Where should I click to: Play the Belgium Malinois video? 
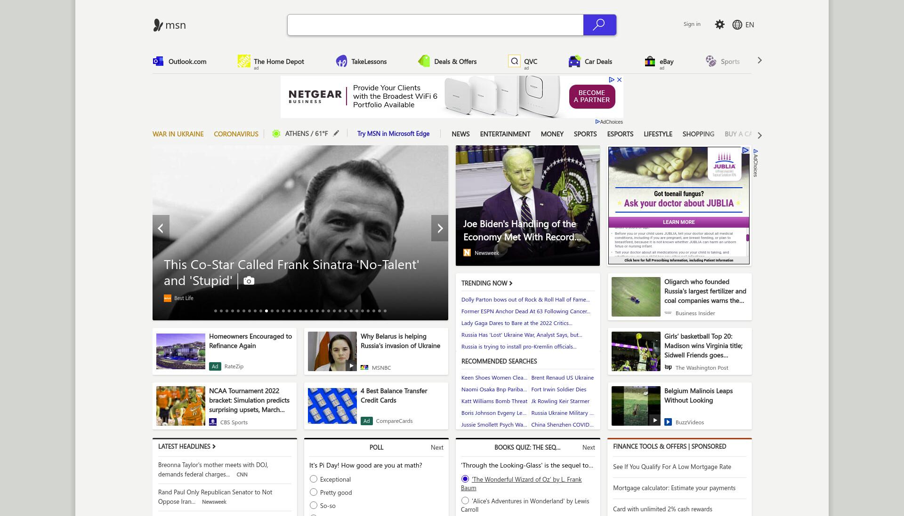(x=654, y=421)
